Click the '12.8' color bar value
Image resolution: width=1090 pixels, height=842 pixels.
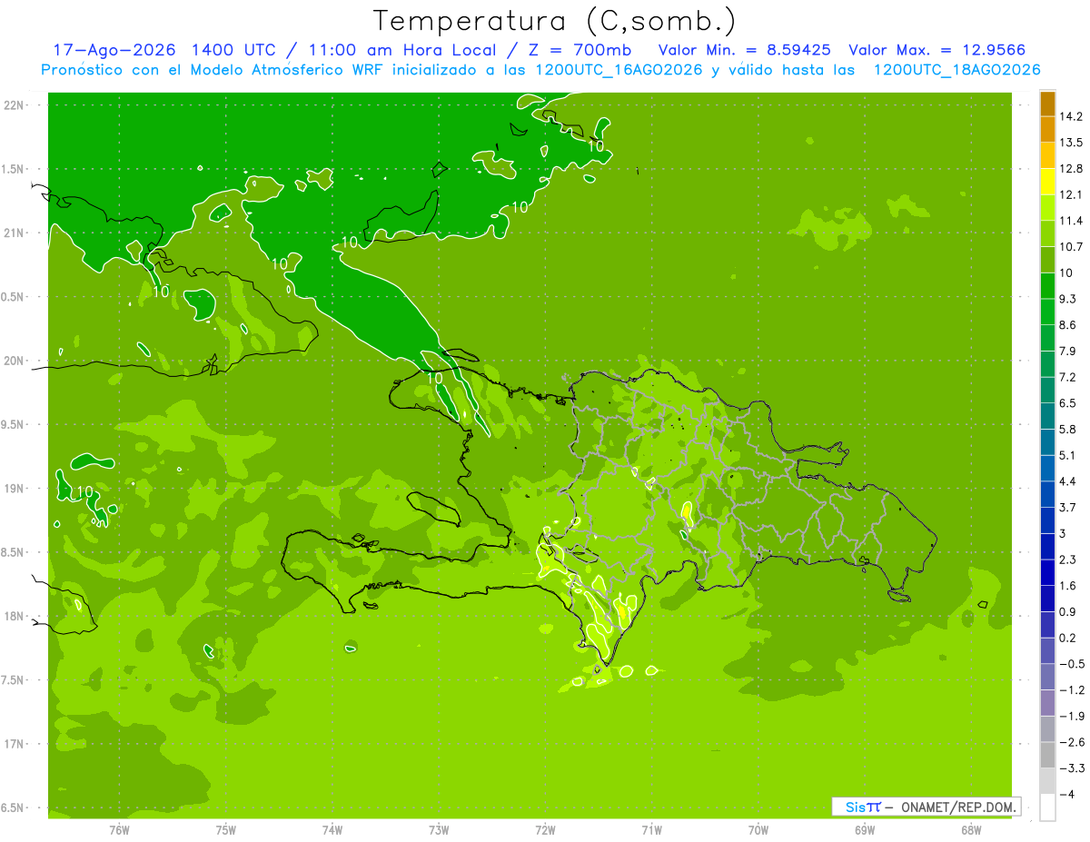point(1071,168)
